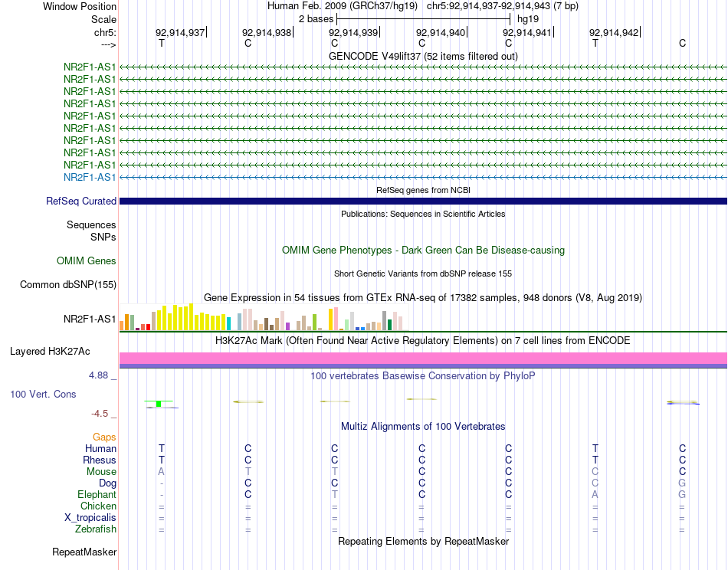
Task: Click the Window Position label
Action: [x=80, y=6]
